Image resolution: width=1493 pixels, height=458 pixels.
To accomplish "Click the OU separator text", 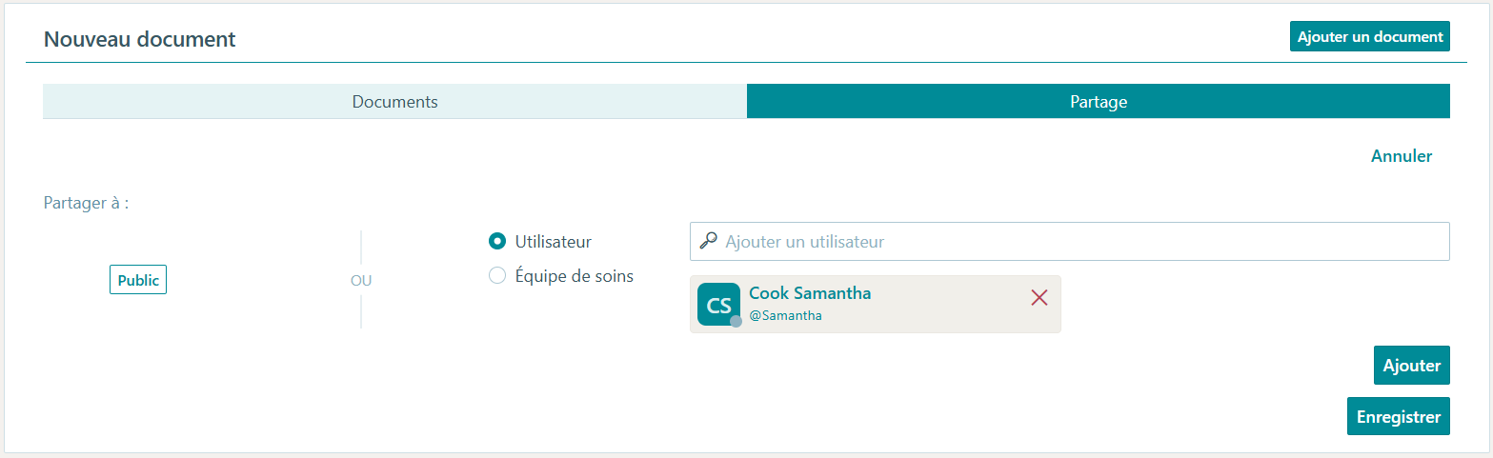I will [x=361, y=281].
